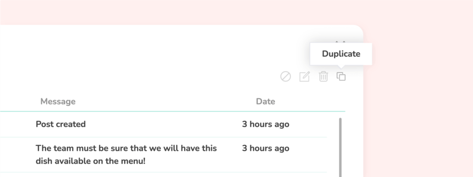Delete the post with the trash icon
The image size is (473, 177).
tap(323, 77)
